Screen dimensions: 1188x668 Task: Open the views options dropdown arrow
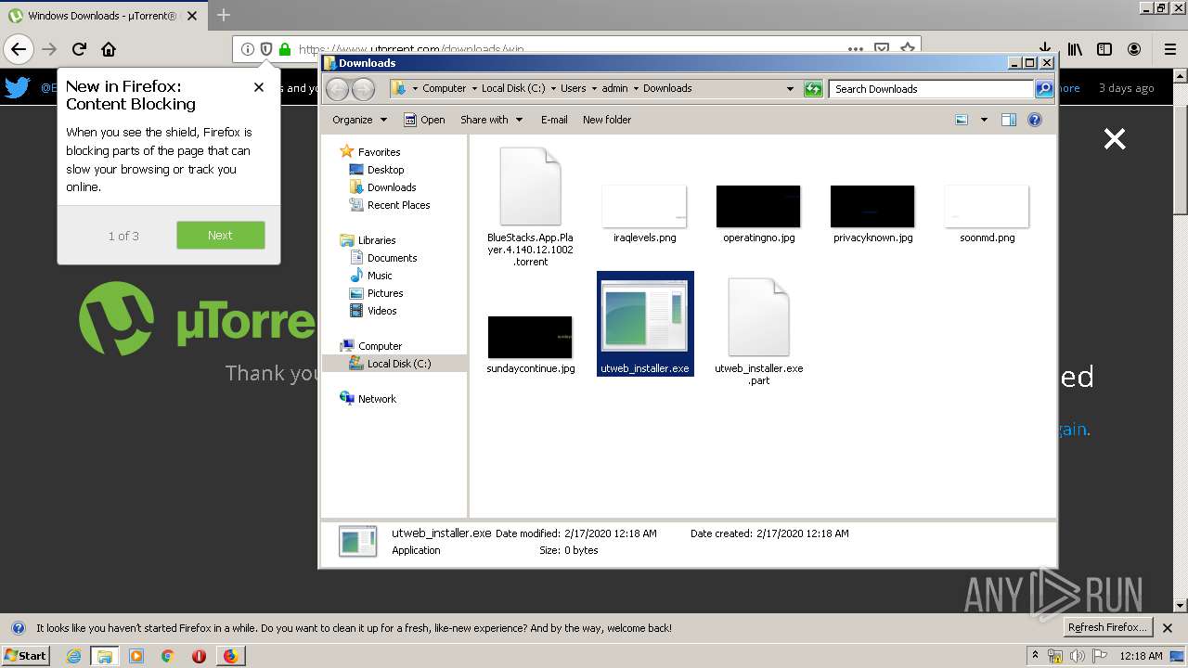click(984, 120)
